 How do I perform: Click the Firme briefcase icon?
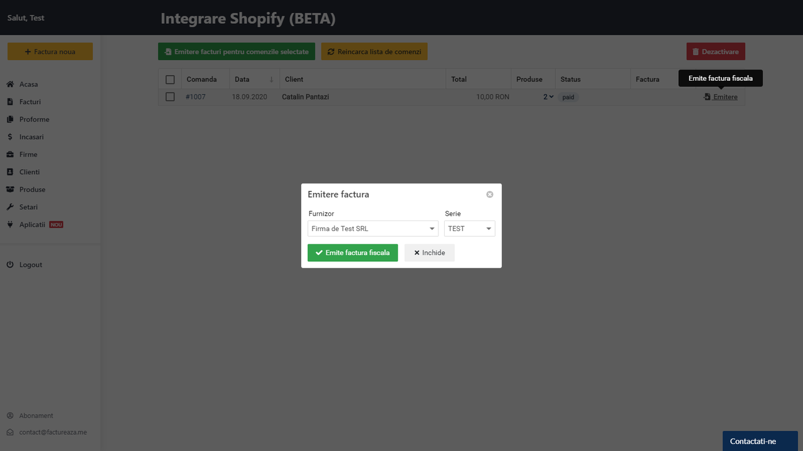pos(11,154)
